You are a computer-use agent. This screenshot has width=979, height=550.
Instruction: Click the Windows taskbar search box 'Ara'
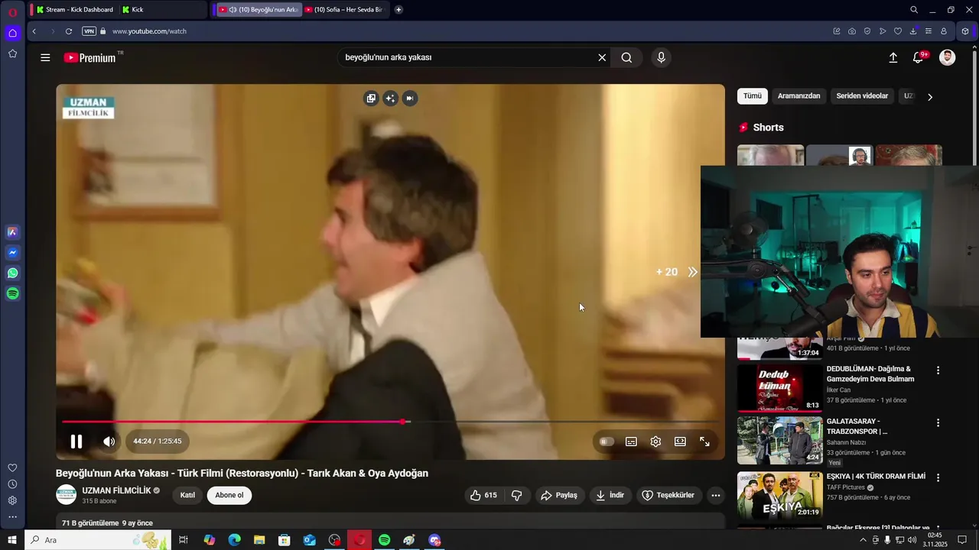(97, 540)
